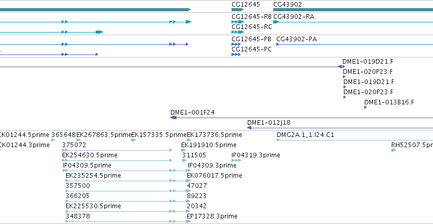Image resolution: width=433 pixels, height=224 pixels.
Task: Select the EK267863.5prime label
Action: (104, 135)
